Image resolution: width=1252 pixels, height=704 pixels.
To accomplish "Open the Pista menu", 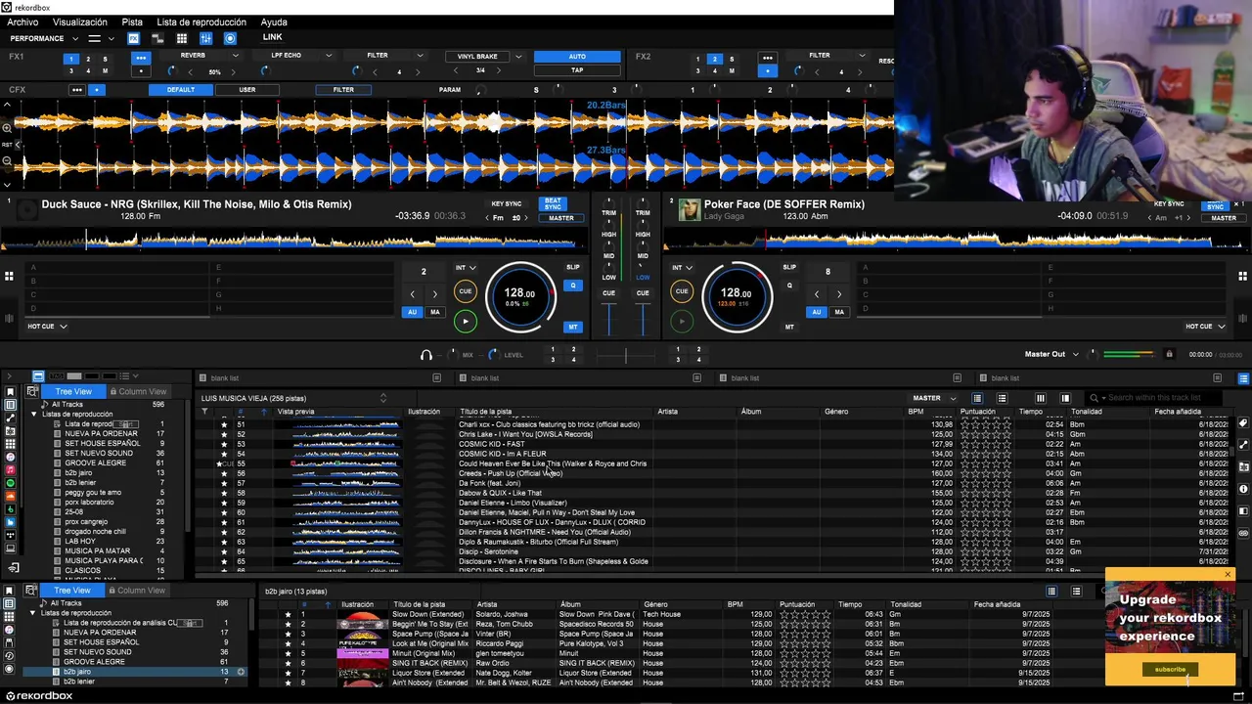I will (x=132, y=22).
